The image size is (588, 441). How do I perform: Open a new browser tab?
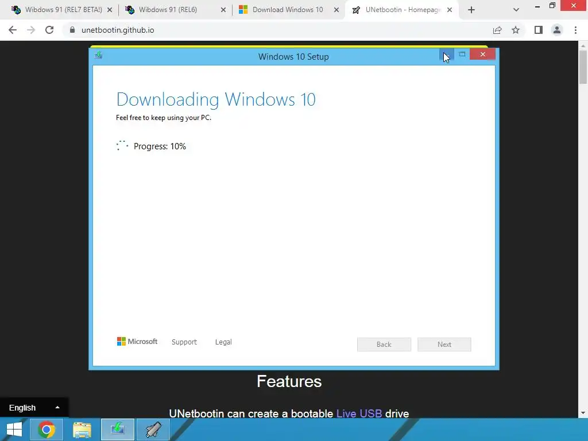click(x=471, y=10)
